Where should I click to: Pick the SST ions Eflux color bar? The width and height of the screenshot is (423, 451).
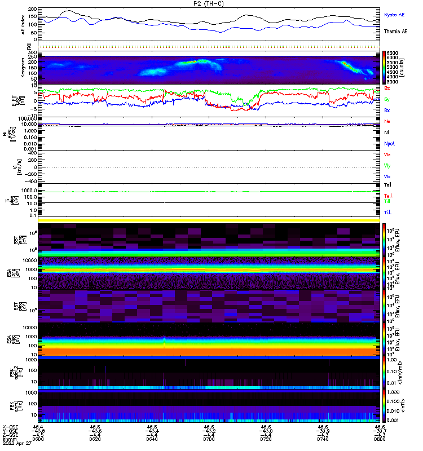[384, 240]
